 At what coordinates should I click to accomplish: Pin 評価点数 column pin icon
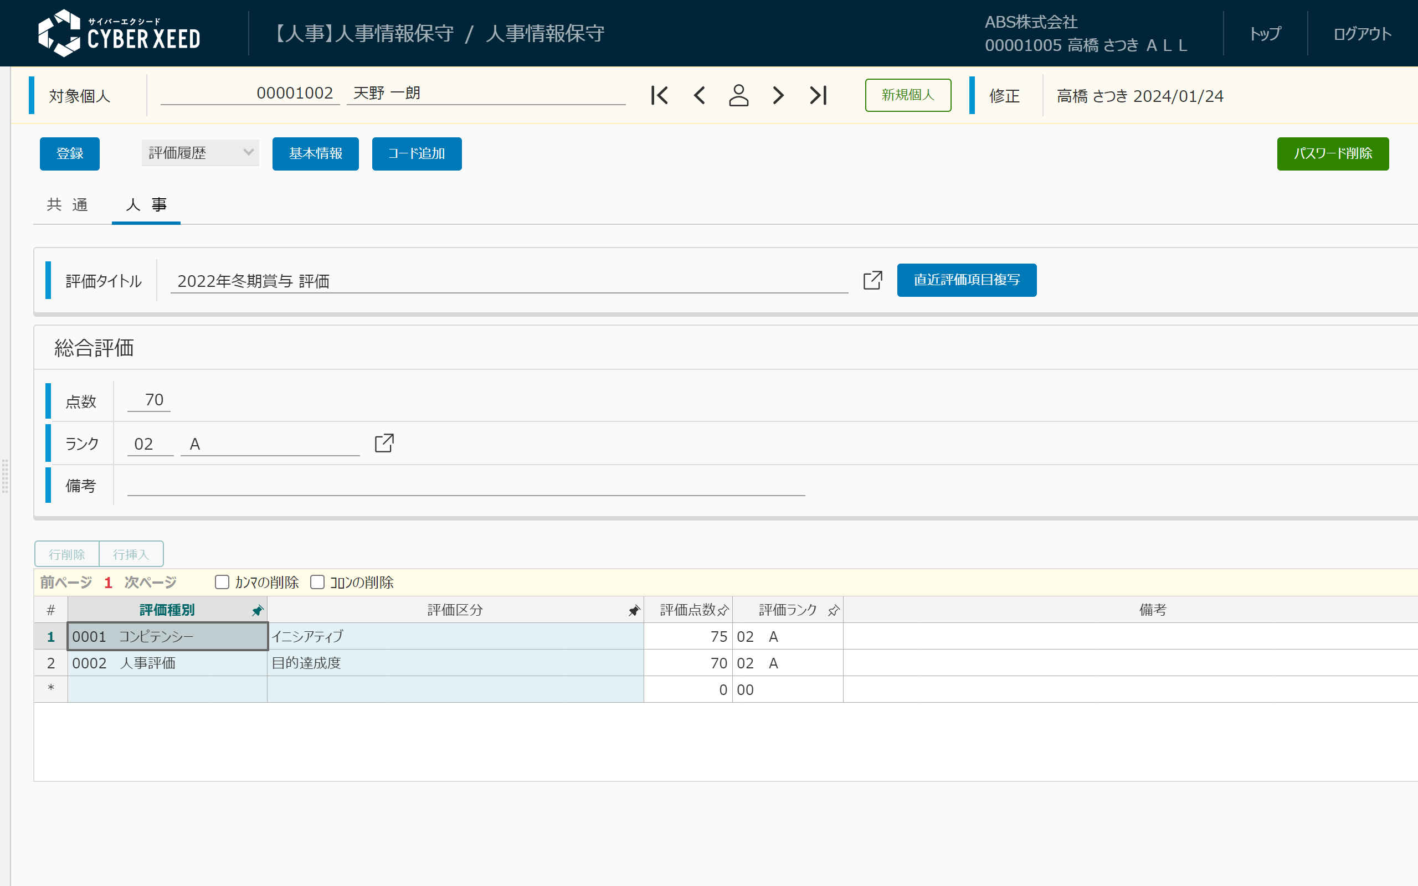click(723, 611)
